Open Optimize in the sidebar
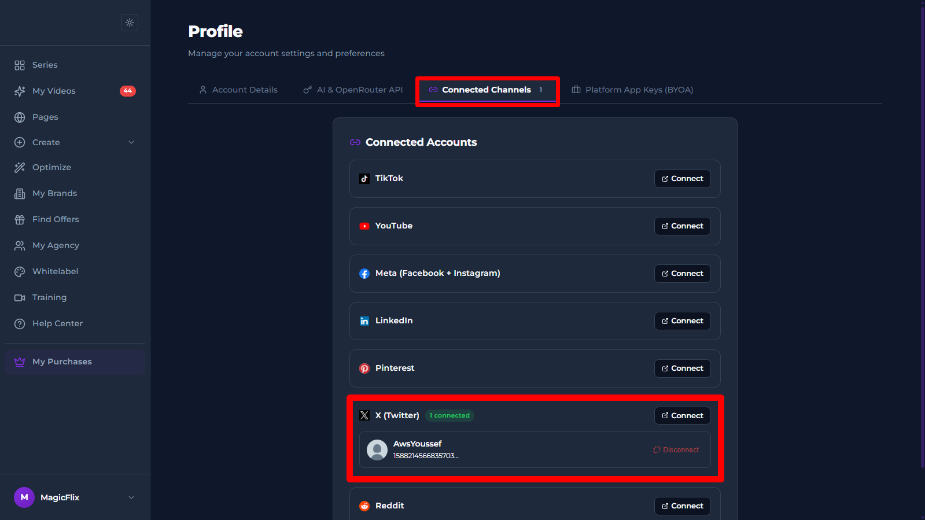 (x=75, y=168)
